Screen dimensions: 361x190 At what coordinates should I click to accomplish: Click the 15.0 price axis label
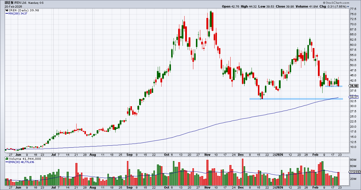(353, 137)
